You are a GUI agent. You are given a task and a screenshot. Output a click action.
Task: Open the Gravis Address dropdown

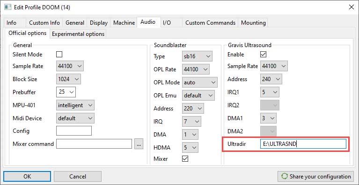[x=271, y=79]
